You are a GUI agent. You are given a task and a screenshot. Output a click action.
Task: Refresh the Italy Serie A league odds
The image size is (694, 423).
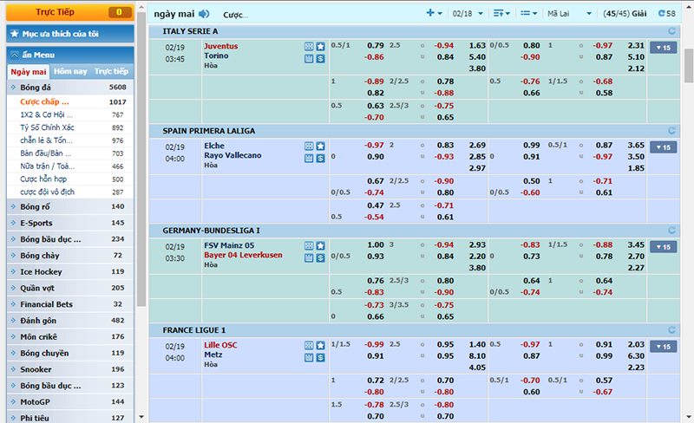671,31
